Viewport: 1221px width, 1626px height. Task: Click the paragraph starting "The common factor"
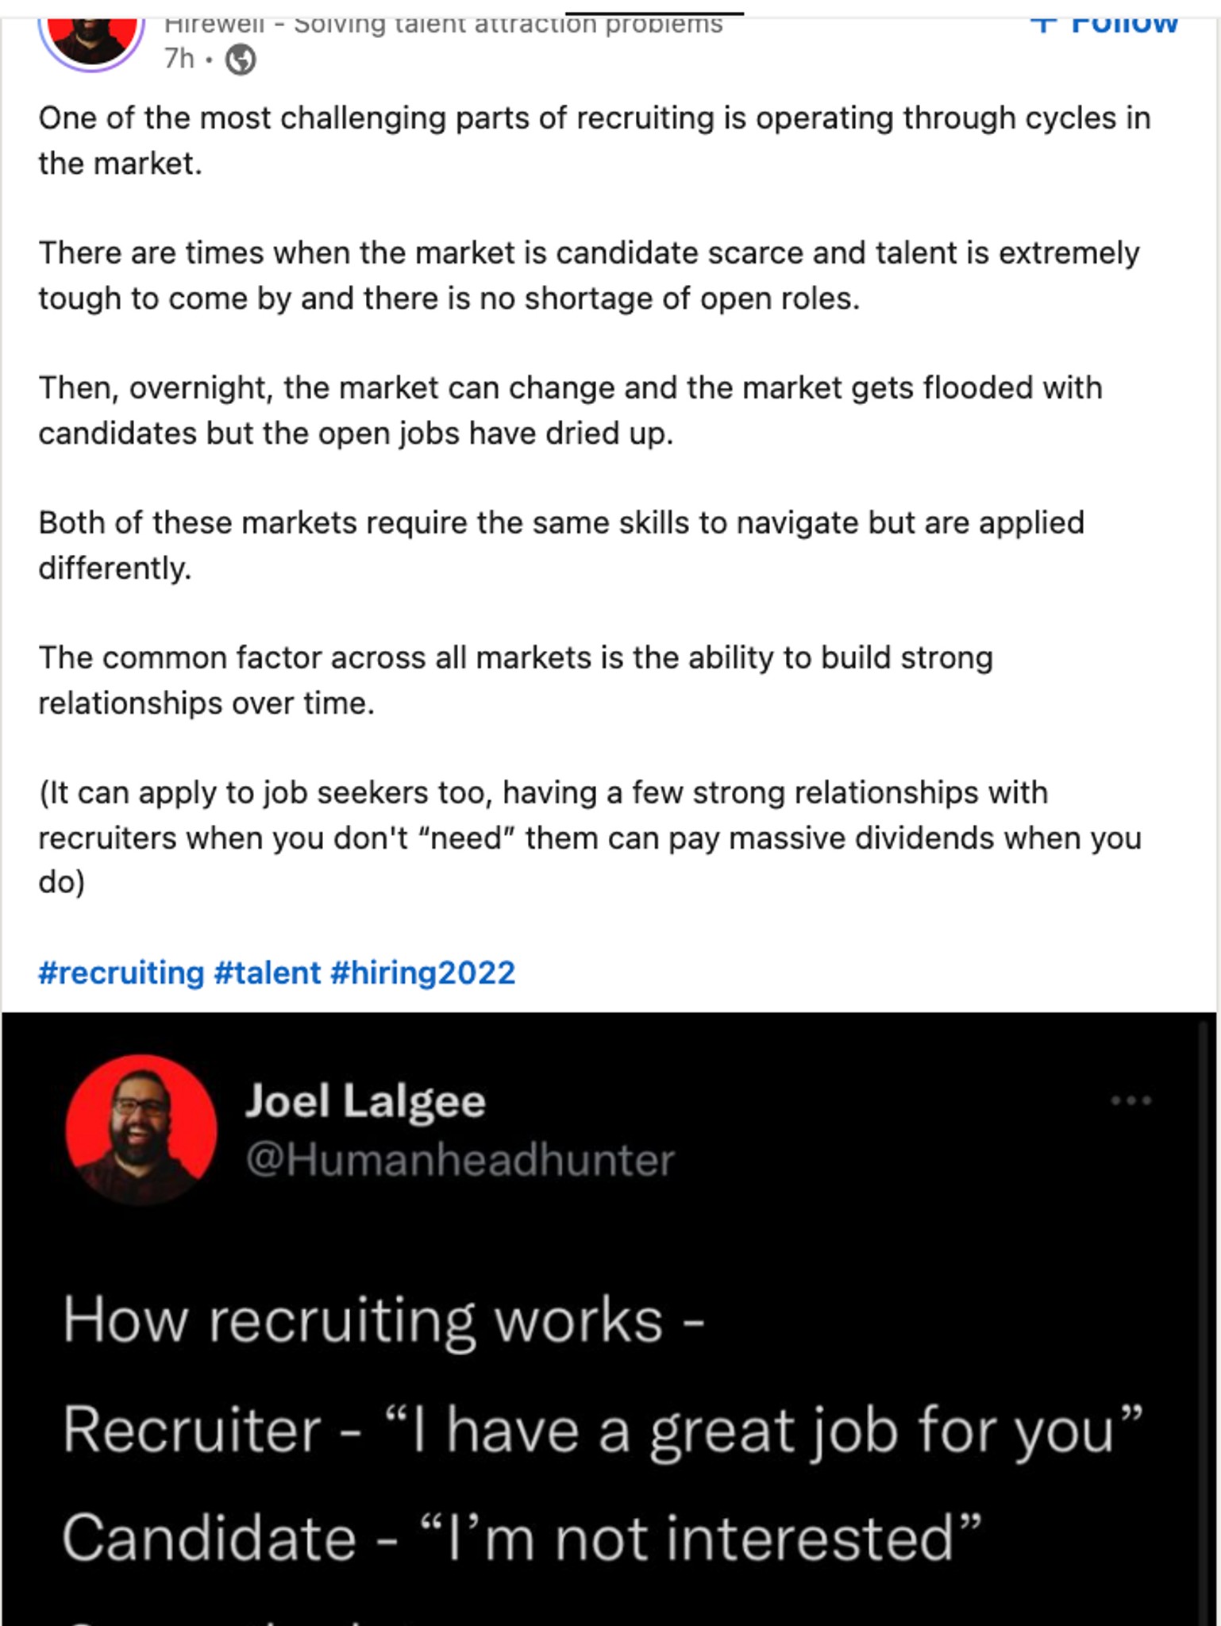tap(515, 680)
